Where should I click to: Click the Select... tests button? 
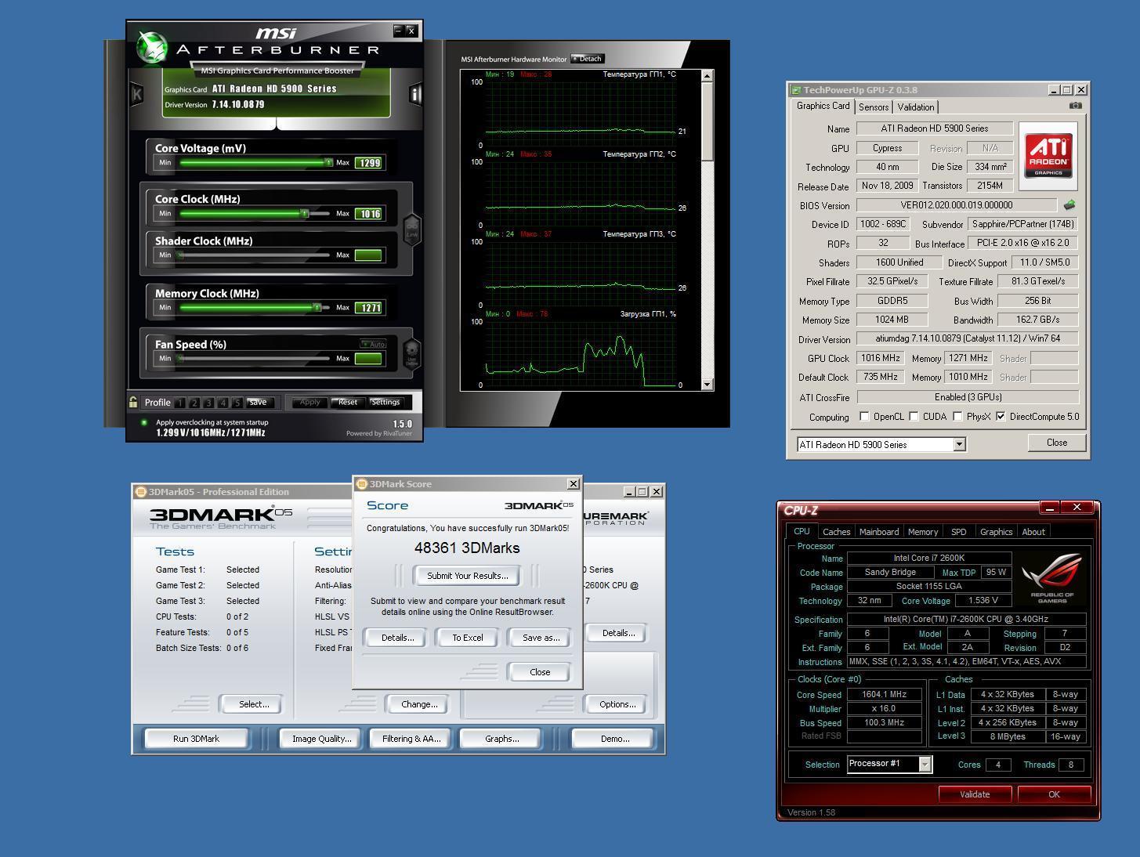[x=253, y=704]
